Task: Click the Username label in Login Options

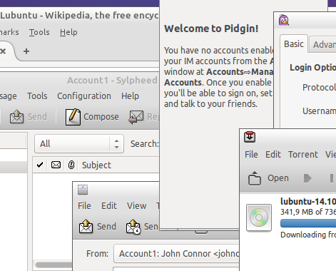Action: coord(319,111)
